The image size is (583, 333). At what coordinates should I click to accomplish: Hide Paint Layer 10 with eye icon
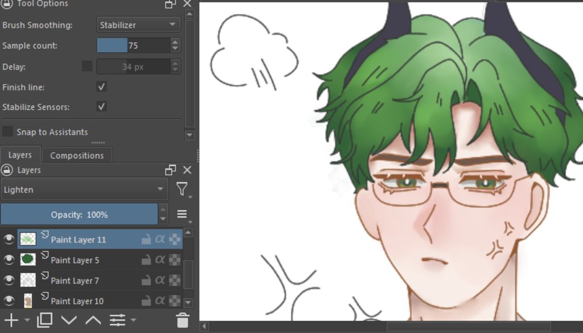point(9,301)
